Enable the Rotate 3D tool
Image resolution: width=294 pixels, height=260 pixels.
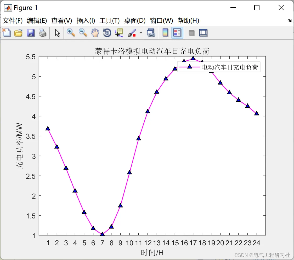click(107, 33)
